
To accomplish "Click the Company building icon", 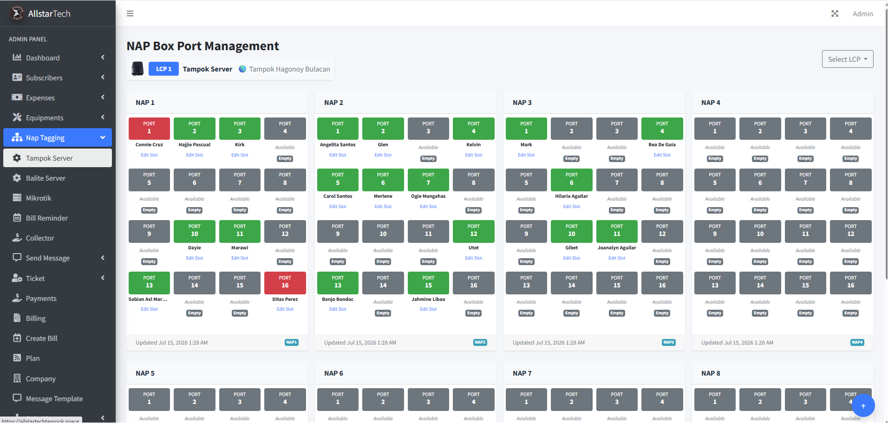I will [17, 378].
